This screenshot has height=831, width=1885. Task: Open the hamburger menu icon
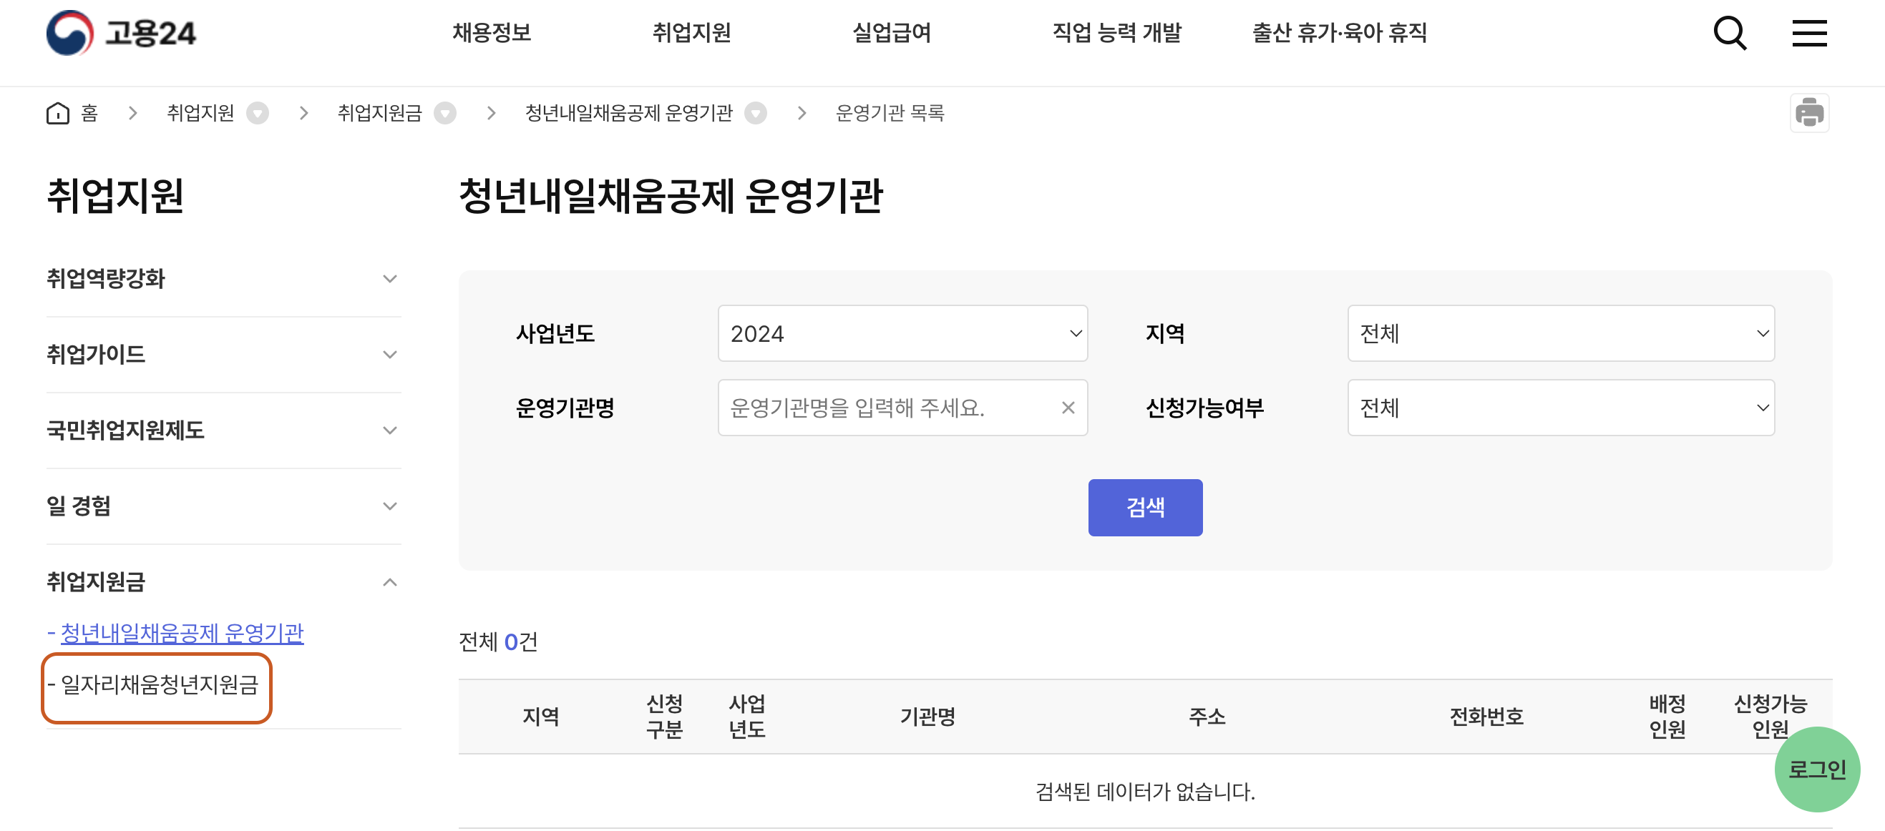click(1809, 33)
